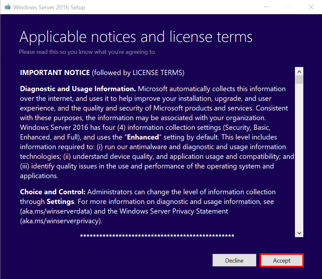Minimize the Setup window

click(x=266, y=7)
